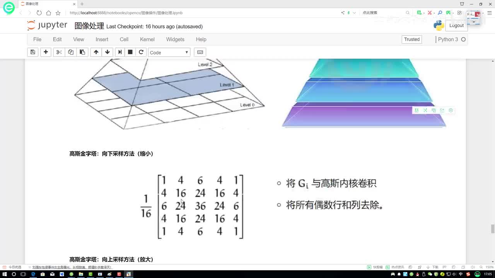The height and width of the screenshot is (278, 495).
Task: Open the cell type Code dropdown
Action: tap(169, 53)
